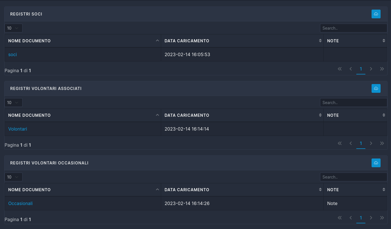Click the search field in Registri Volontari Occasionali

[x=354, y=177]
